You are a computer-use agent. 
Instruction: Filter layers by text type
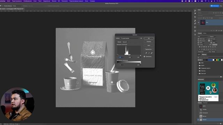point(218,13)
